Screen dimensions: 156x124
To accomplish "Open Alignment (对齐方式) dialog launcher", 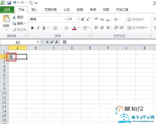I will 149,36.
